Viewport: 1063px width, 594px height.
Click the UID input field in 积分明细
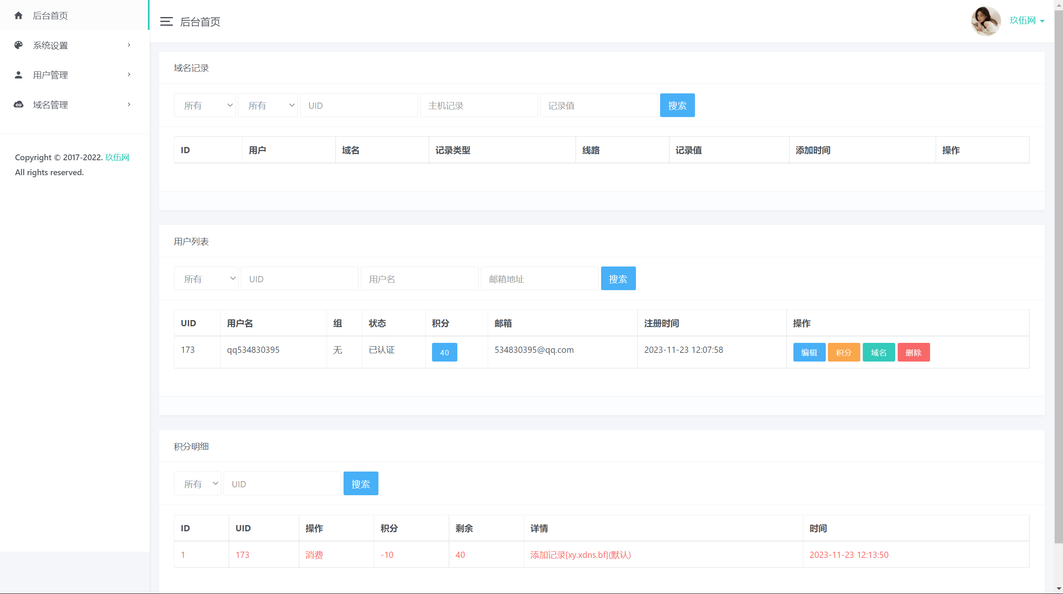coord(282,483)
